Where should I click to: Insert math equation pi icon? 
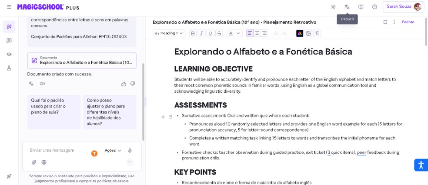coord(317,33)
